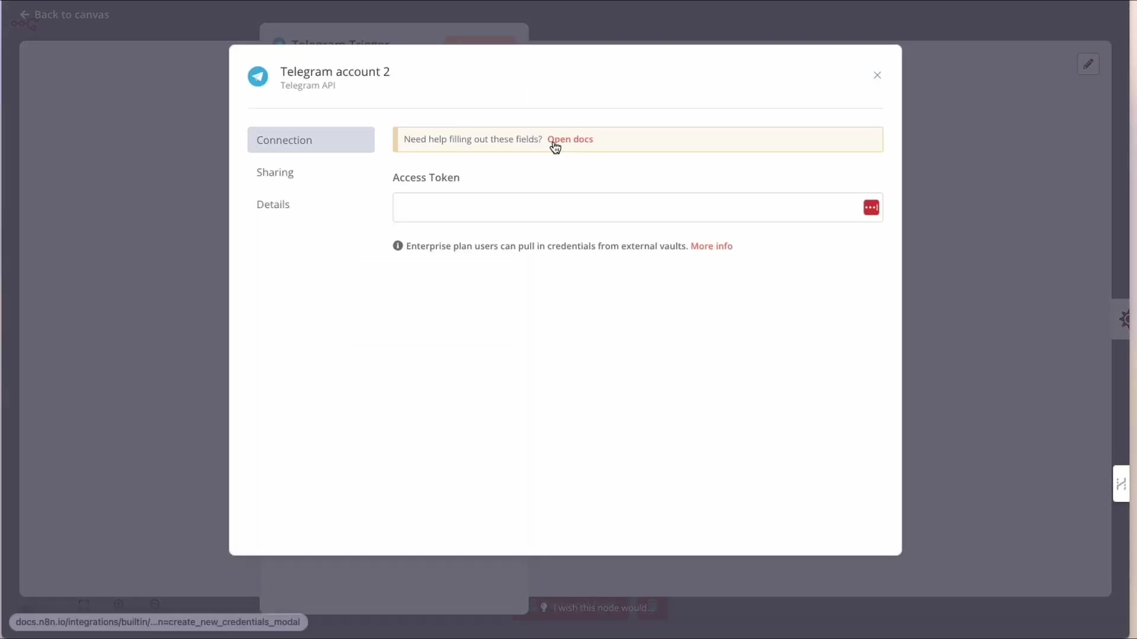Follow the More info link

click(x=711, y=246)
